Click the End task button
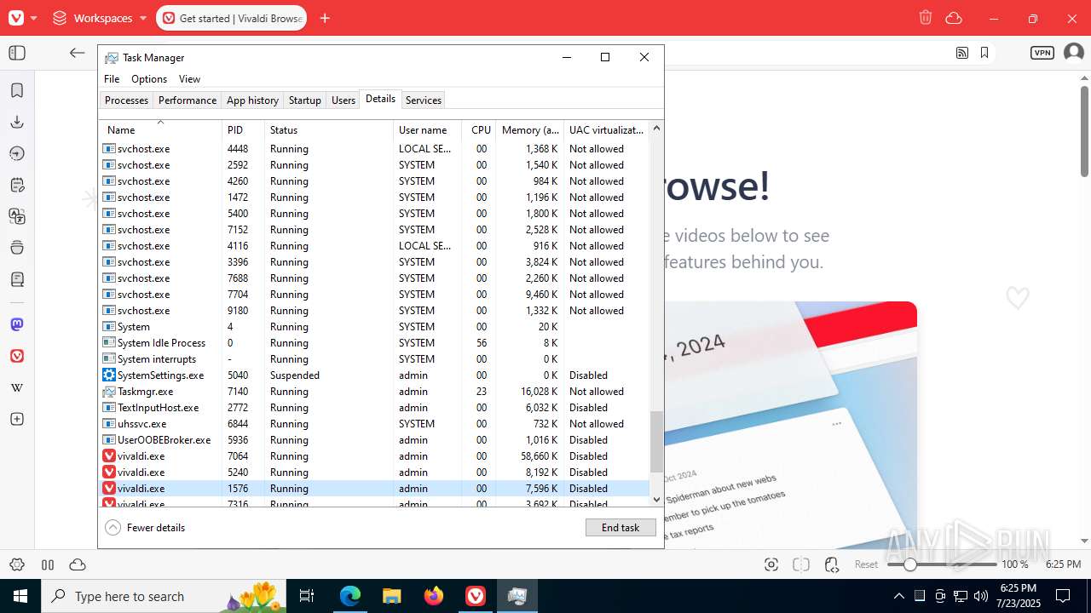This screenshot has height=613, width=1091. pyautogui.click(x=621, y=528)
